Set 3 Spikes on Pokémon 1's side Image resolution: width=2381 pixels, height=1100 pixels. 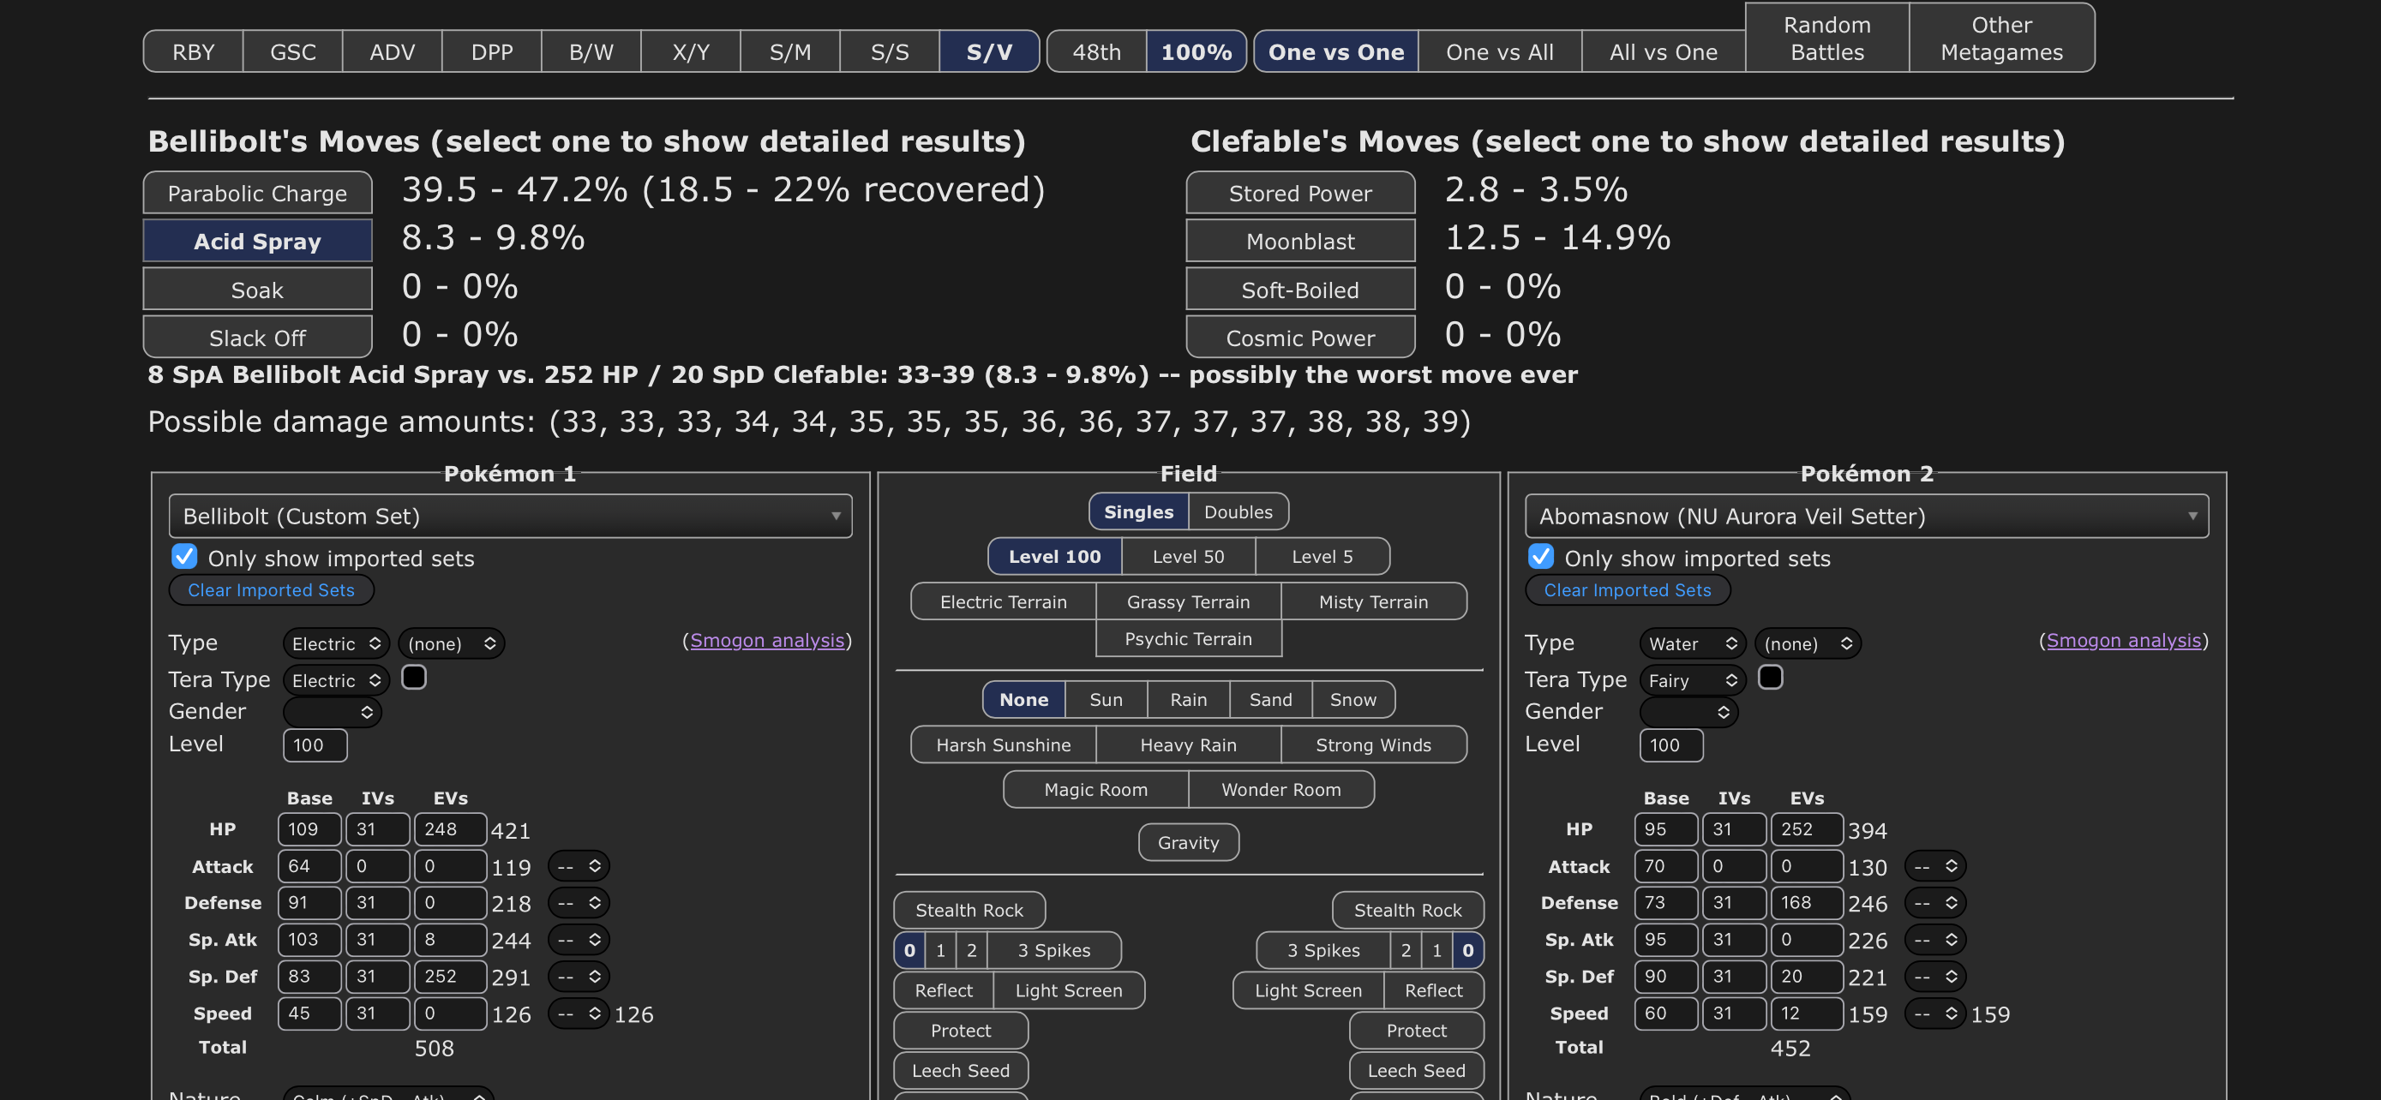[1053, 949]
